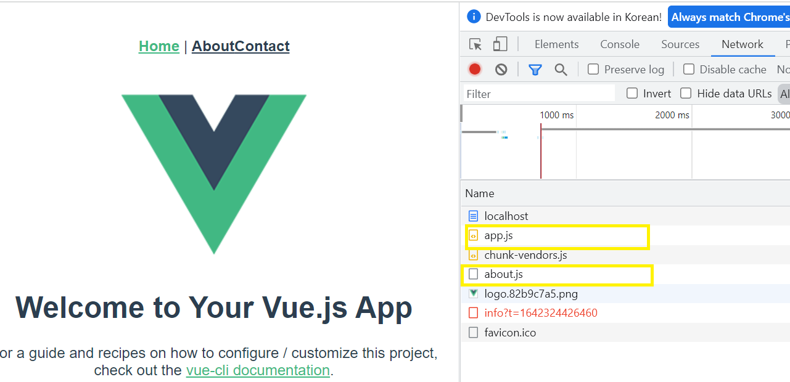Select the favicon.ico request row
Image resolution: width=790 pixels, height=382 pixels.
pyautogui.click(x=625, y=333)
